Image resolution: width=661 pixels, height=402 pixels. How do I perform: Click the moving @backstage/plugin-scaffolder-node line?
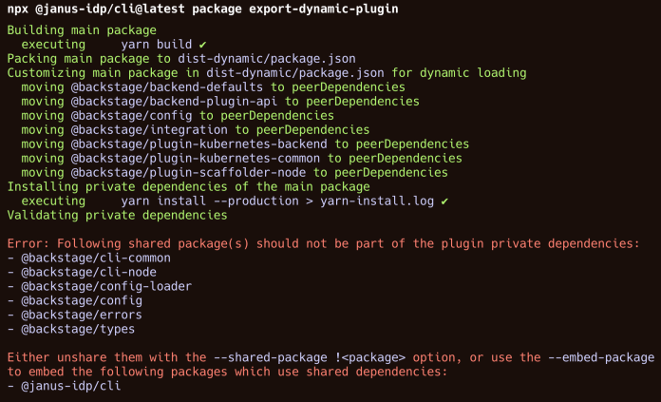pos(234,173)
